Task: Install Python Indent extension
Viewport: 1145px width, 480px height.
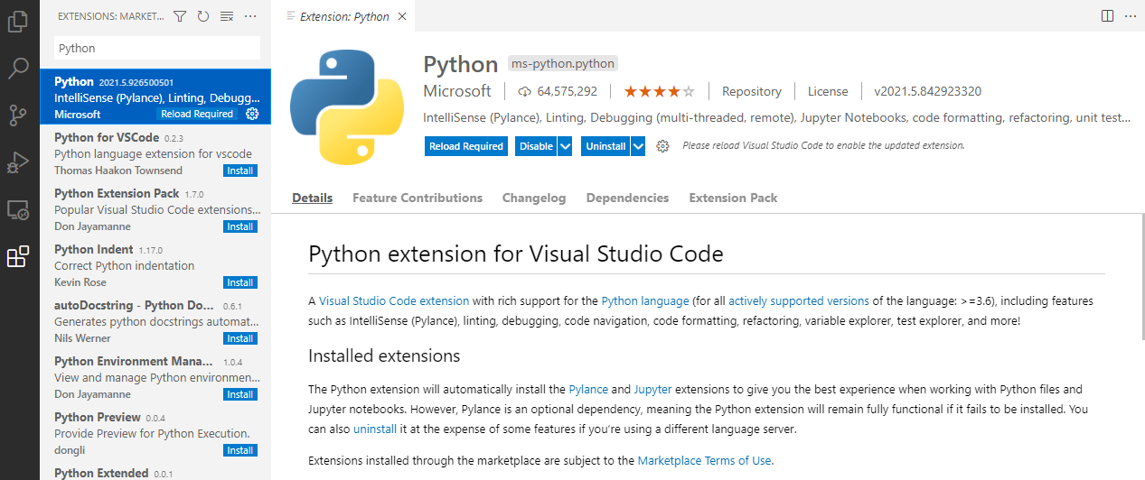Action: pyautogui.click(x=240, y=282)
